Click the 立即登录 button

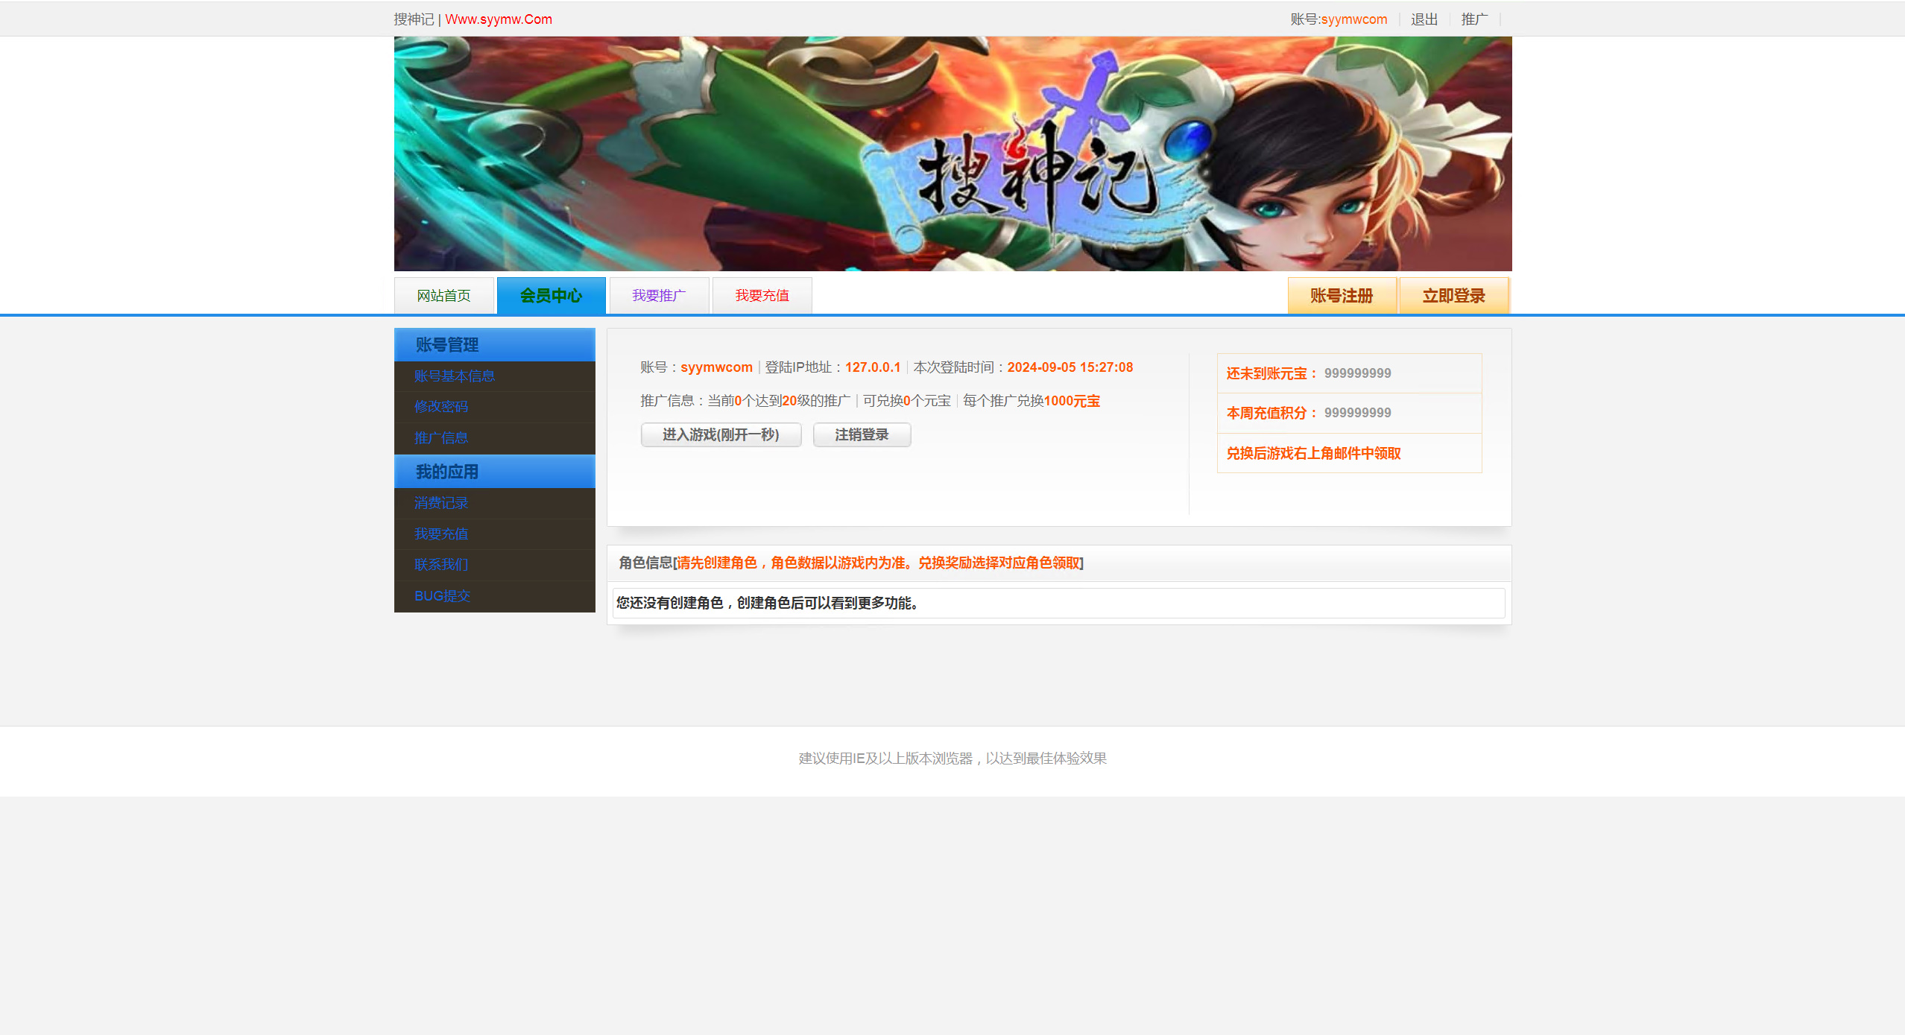1454,296
